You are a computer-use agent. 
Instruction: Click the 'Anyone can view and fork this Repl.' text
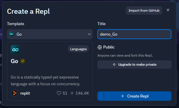click(x=125, y=55)
